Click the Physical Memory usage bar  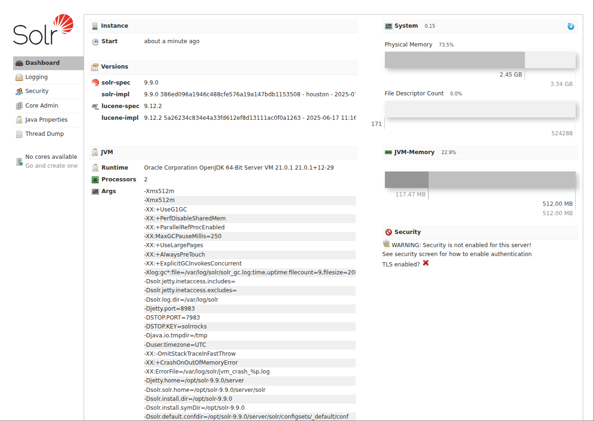coord(480,60)
